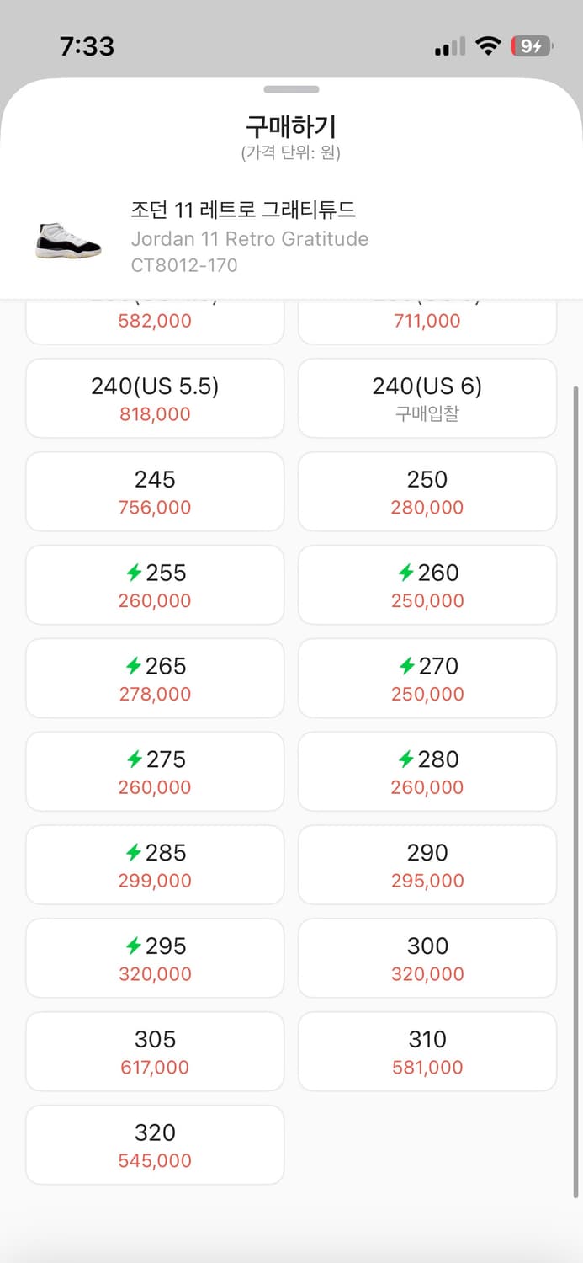
Task: Tap the lightning bolt icon beside size 285
Action: point(134,854)
